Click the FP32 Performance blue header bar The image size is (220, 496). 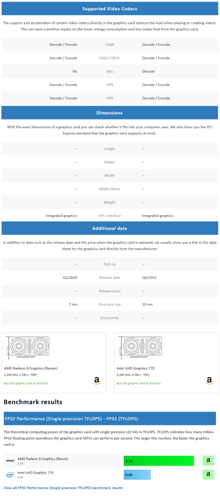[110, 418]
